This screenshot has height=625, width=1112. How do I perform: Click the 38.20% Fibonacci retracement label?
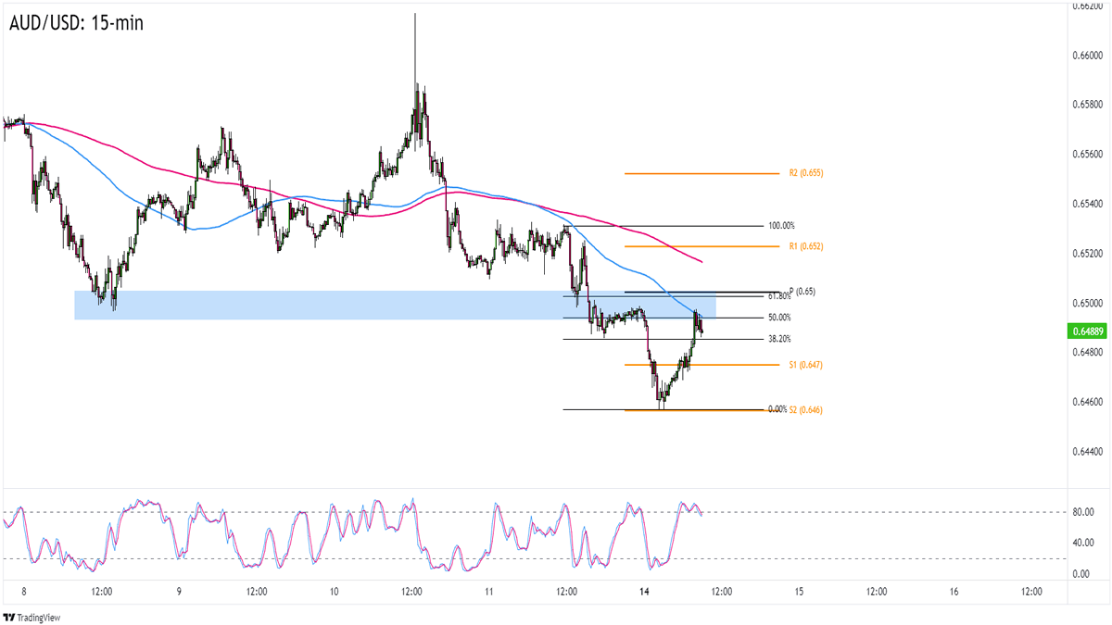tap(779, 339)
